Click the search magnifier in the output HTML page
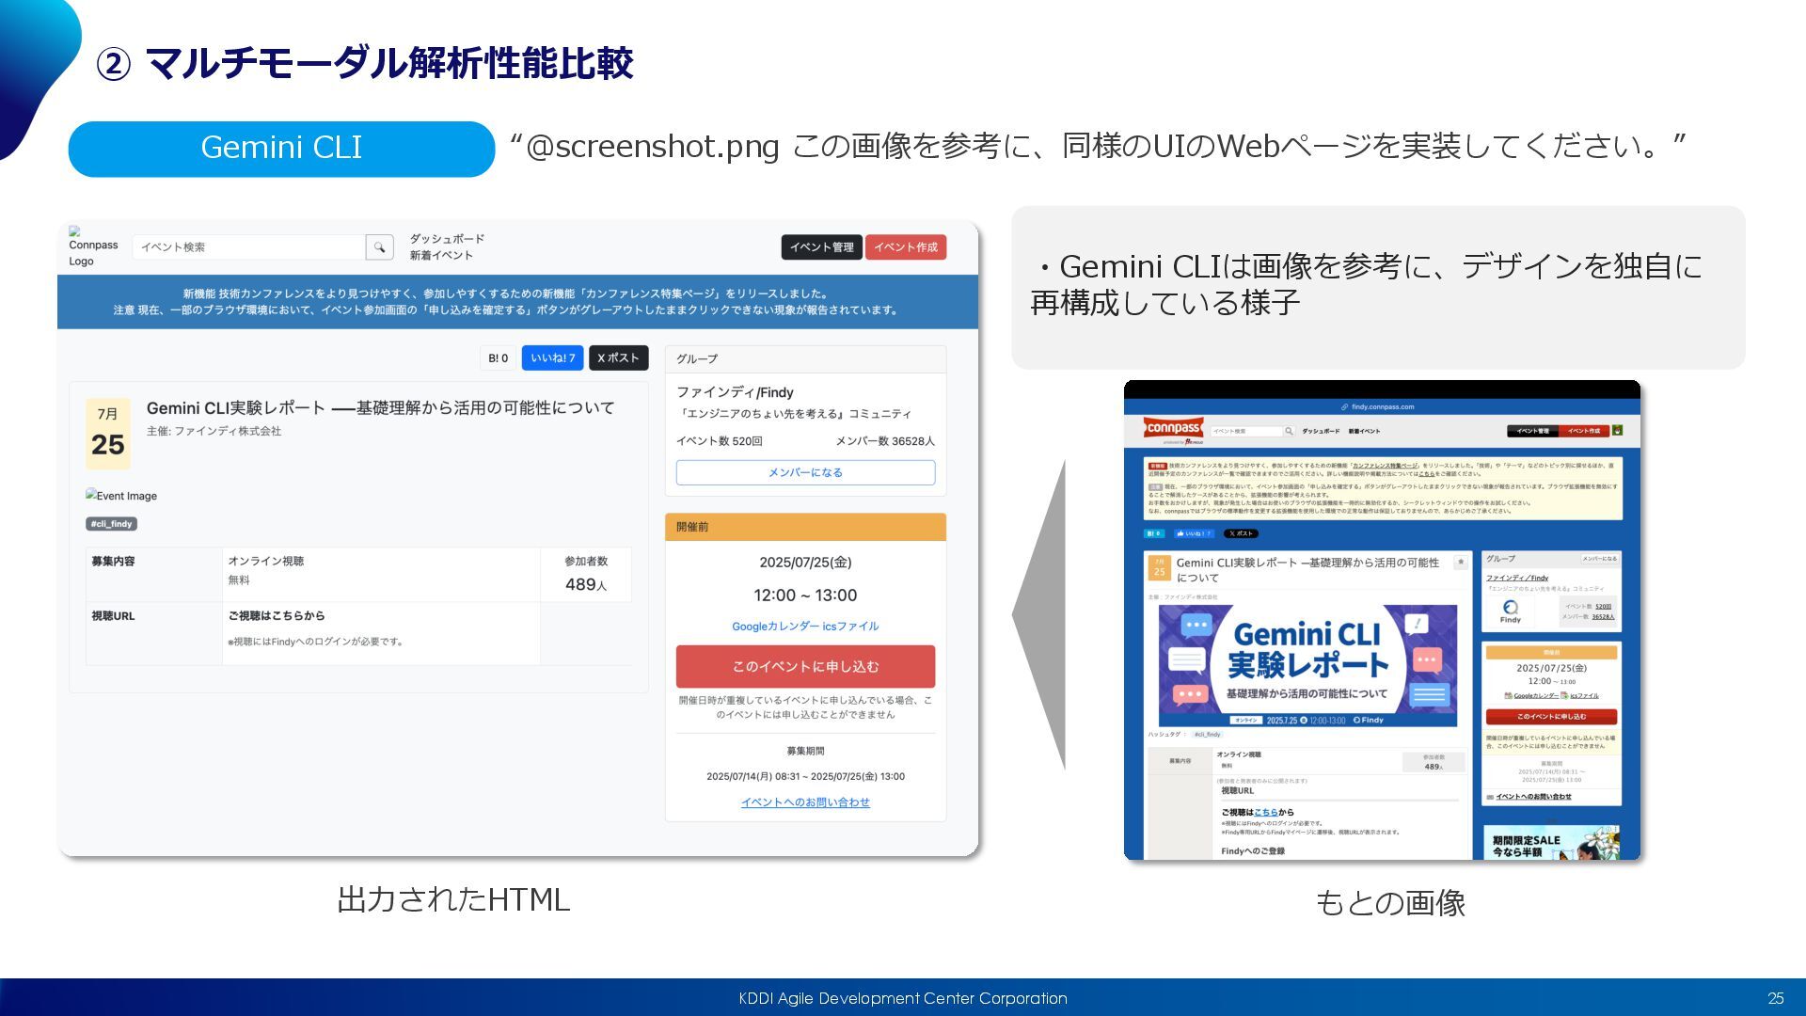Viewport: 1806px width, 1016px height. click(379, 247)
